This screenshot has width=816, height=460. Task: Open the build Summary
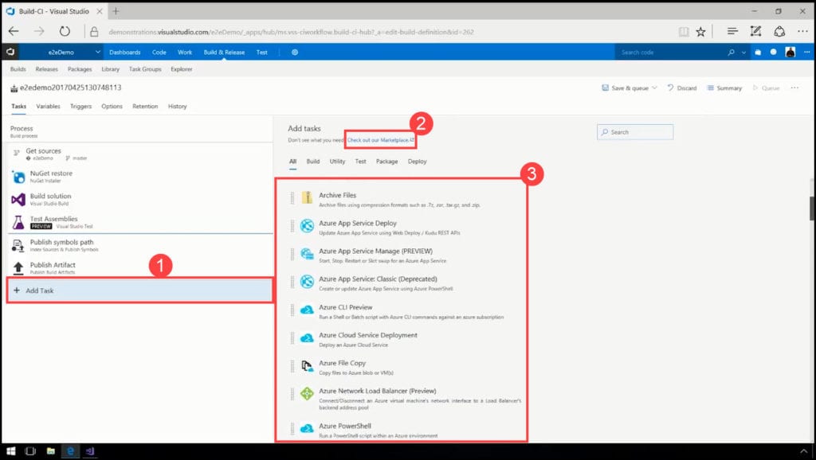724,88
